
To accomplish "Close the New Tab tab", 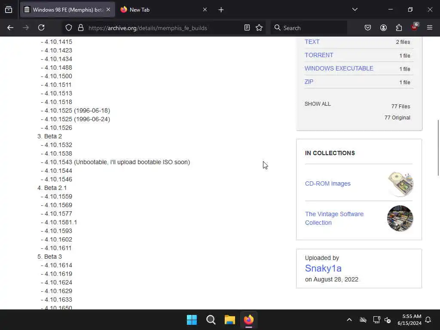I will pyautogui.click(x=205, y=10).
